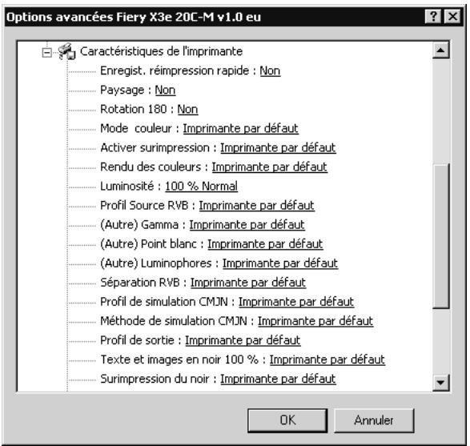
Task: Select the Profil de simulation CMJN label
Action: tap(164, 302)
